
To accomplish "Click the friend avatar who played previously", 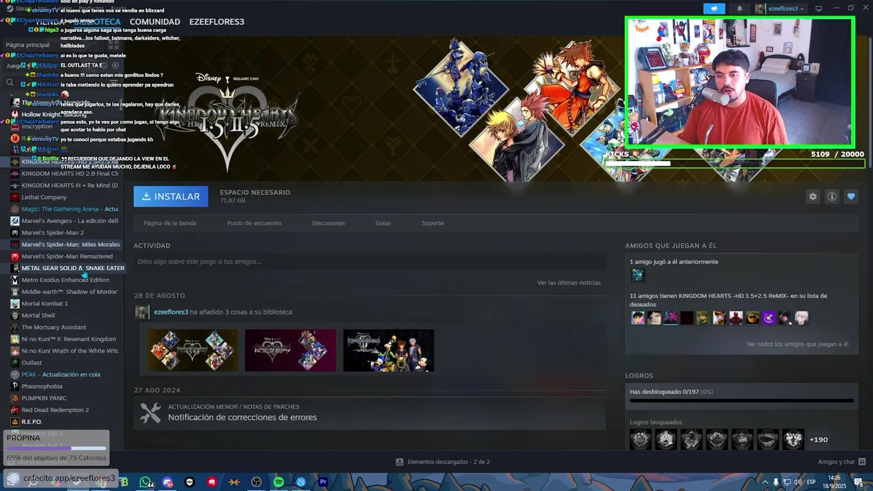I will click(637, 275).
